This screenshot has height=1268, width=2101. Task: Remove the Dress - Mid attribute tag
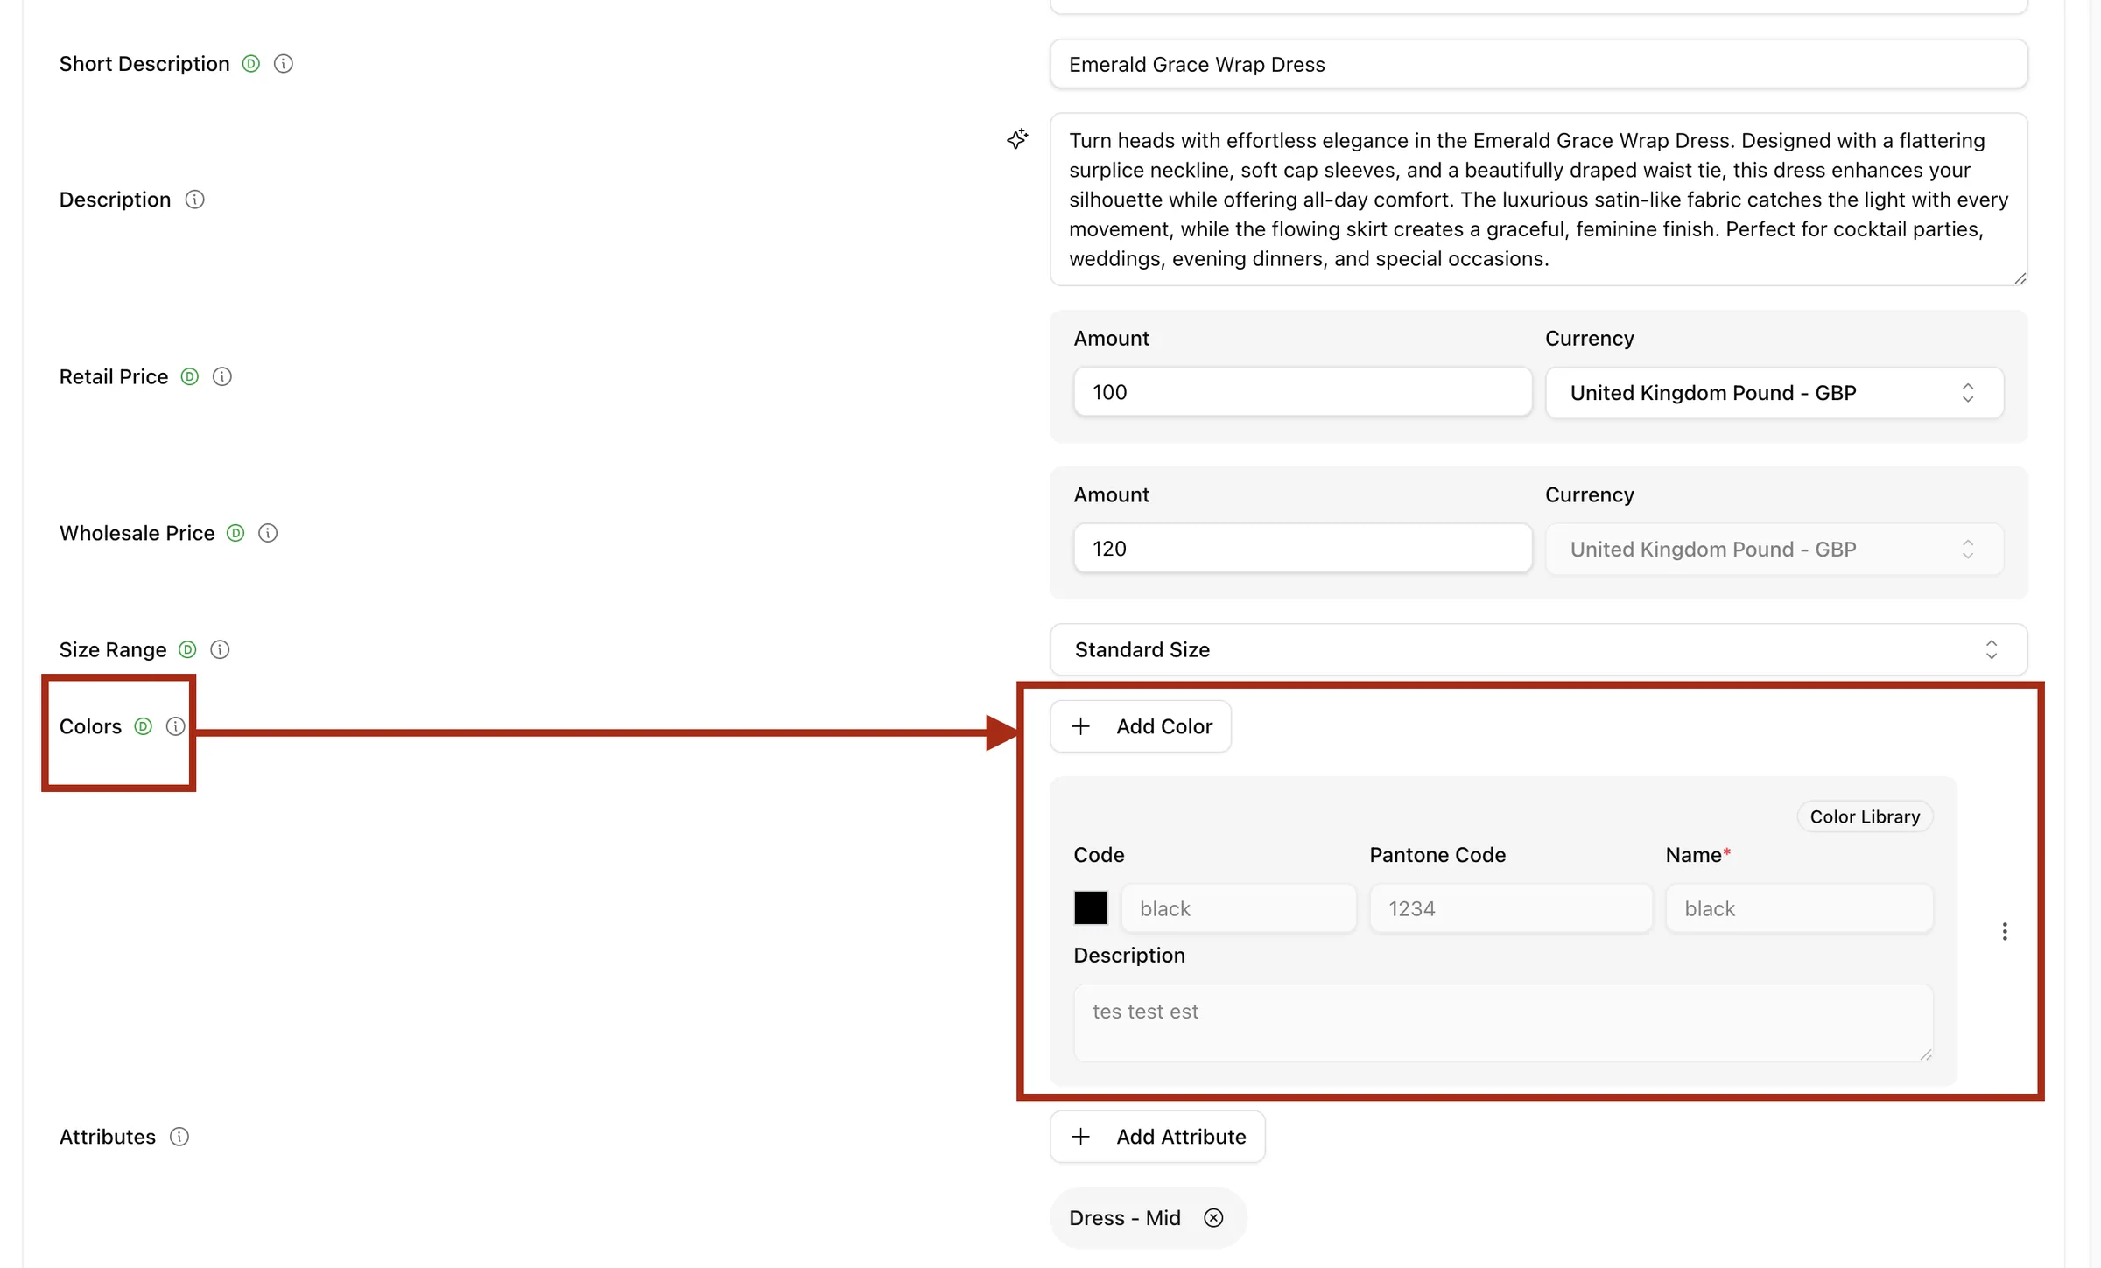(x=1213, y=1218)
